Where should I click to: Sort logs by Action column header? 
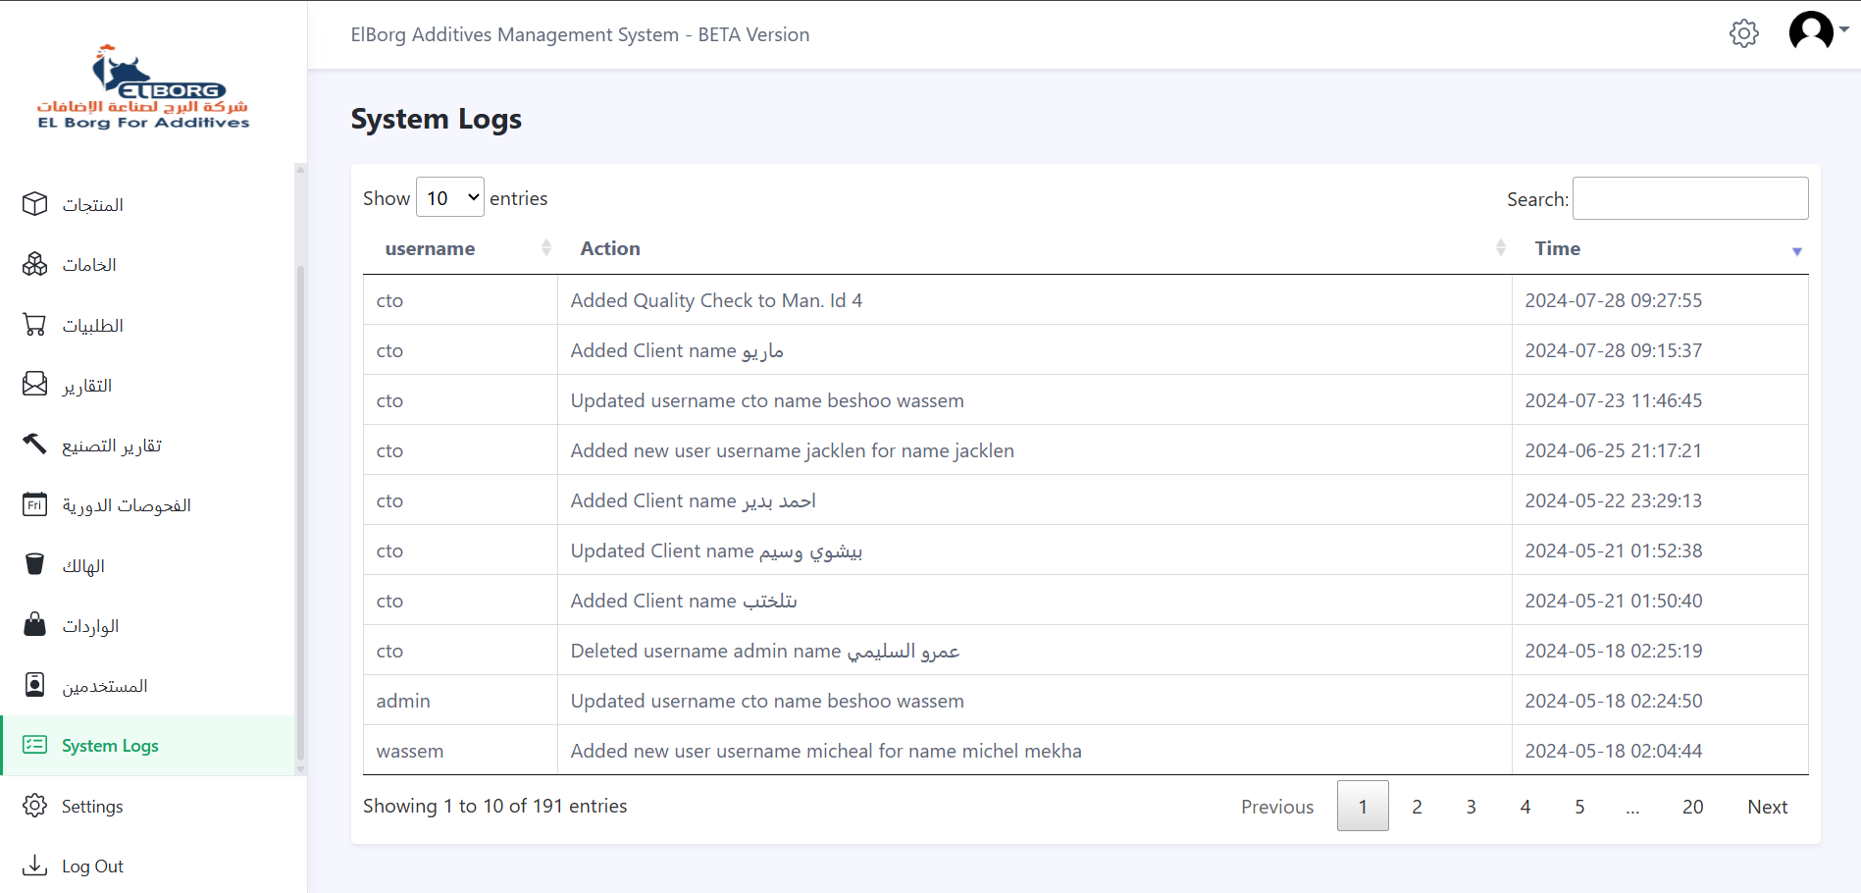(610, 249)
